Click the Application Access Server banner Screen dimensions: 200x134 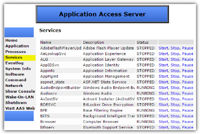[102, 14]
